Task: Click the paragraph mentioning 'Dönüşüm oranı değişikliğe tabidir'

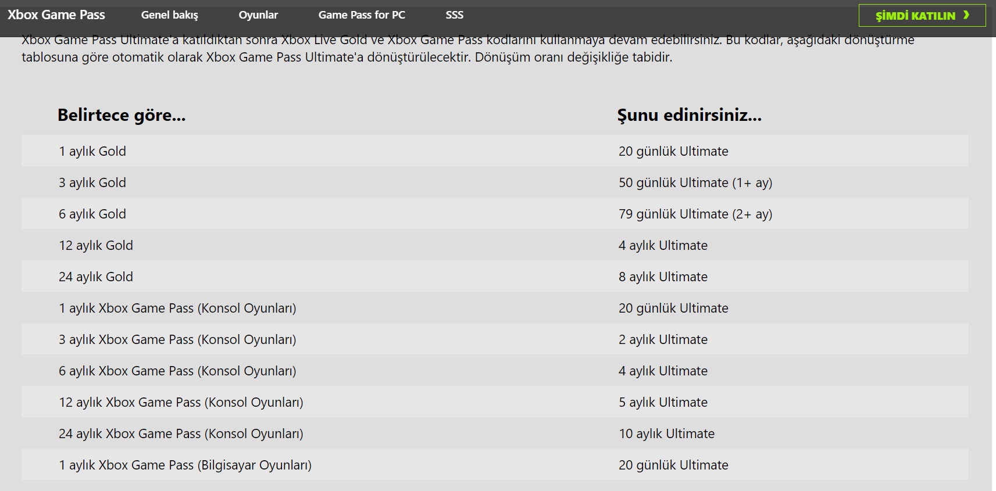Action: click(468, 49)
